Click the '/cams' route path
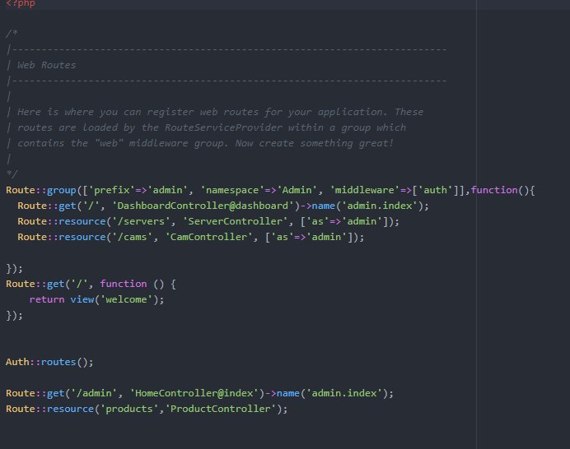The image size is (570, 449). (132, 237)
